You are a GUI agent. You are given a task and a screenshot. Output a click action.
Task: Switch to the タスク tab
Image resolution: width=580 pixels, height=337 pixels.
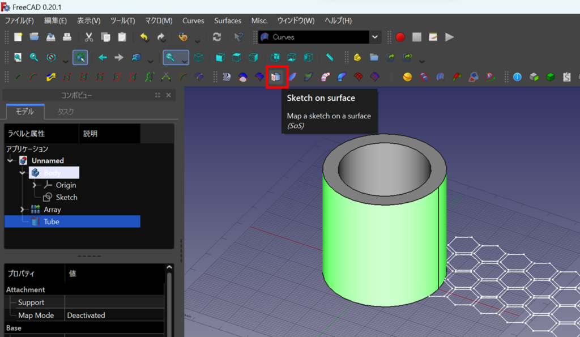pos(66,112)
